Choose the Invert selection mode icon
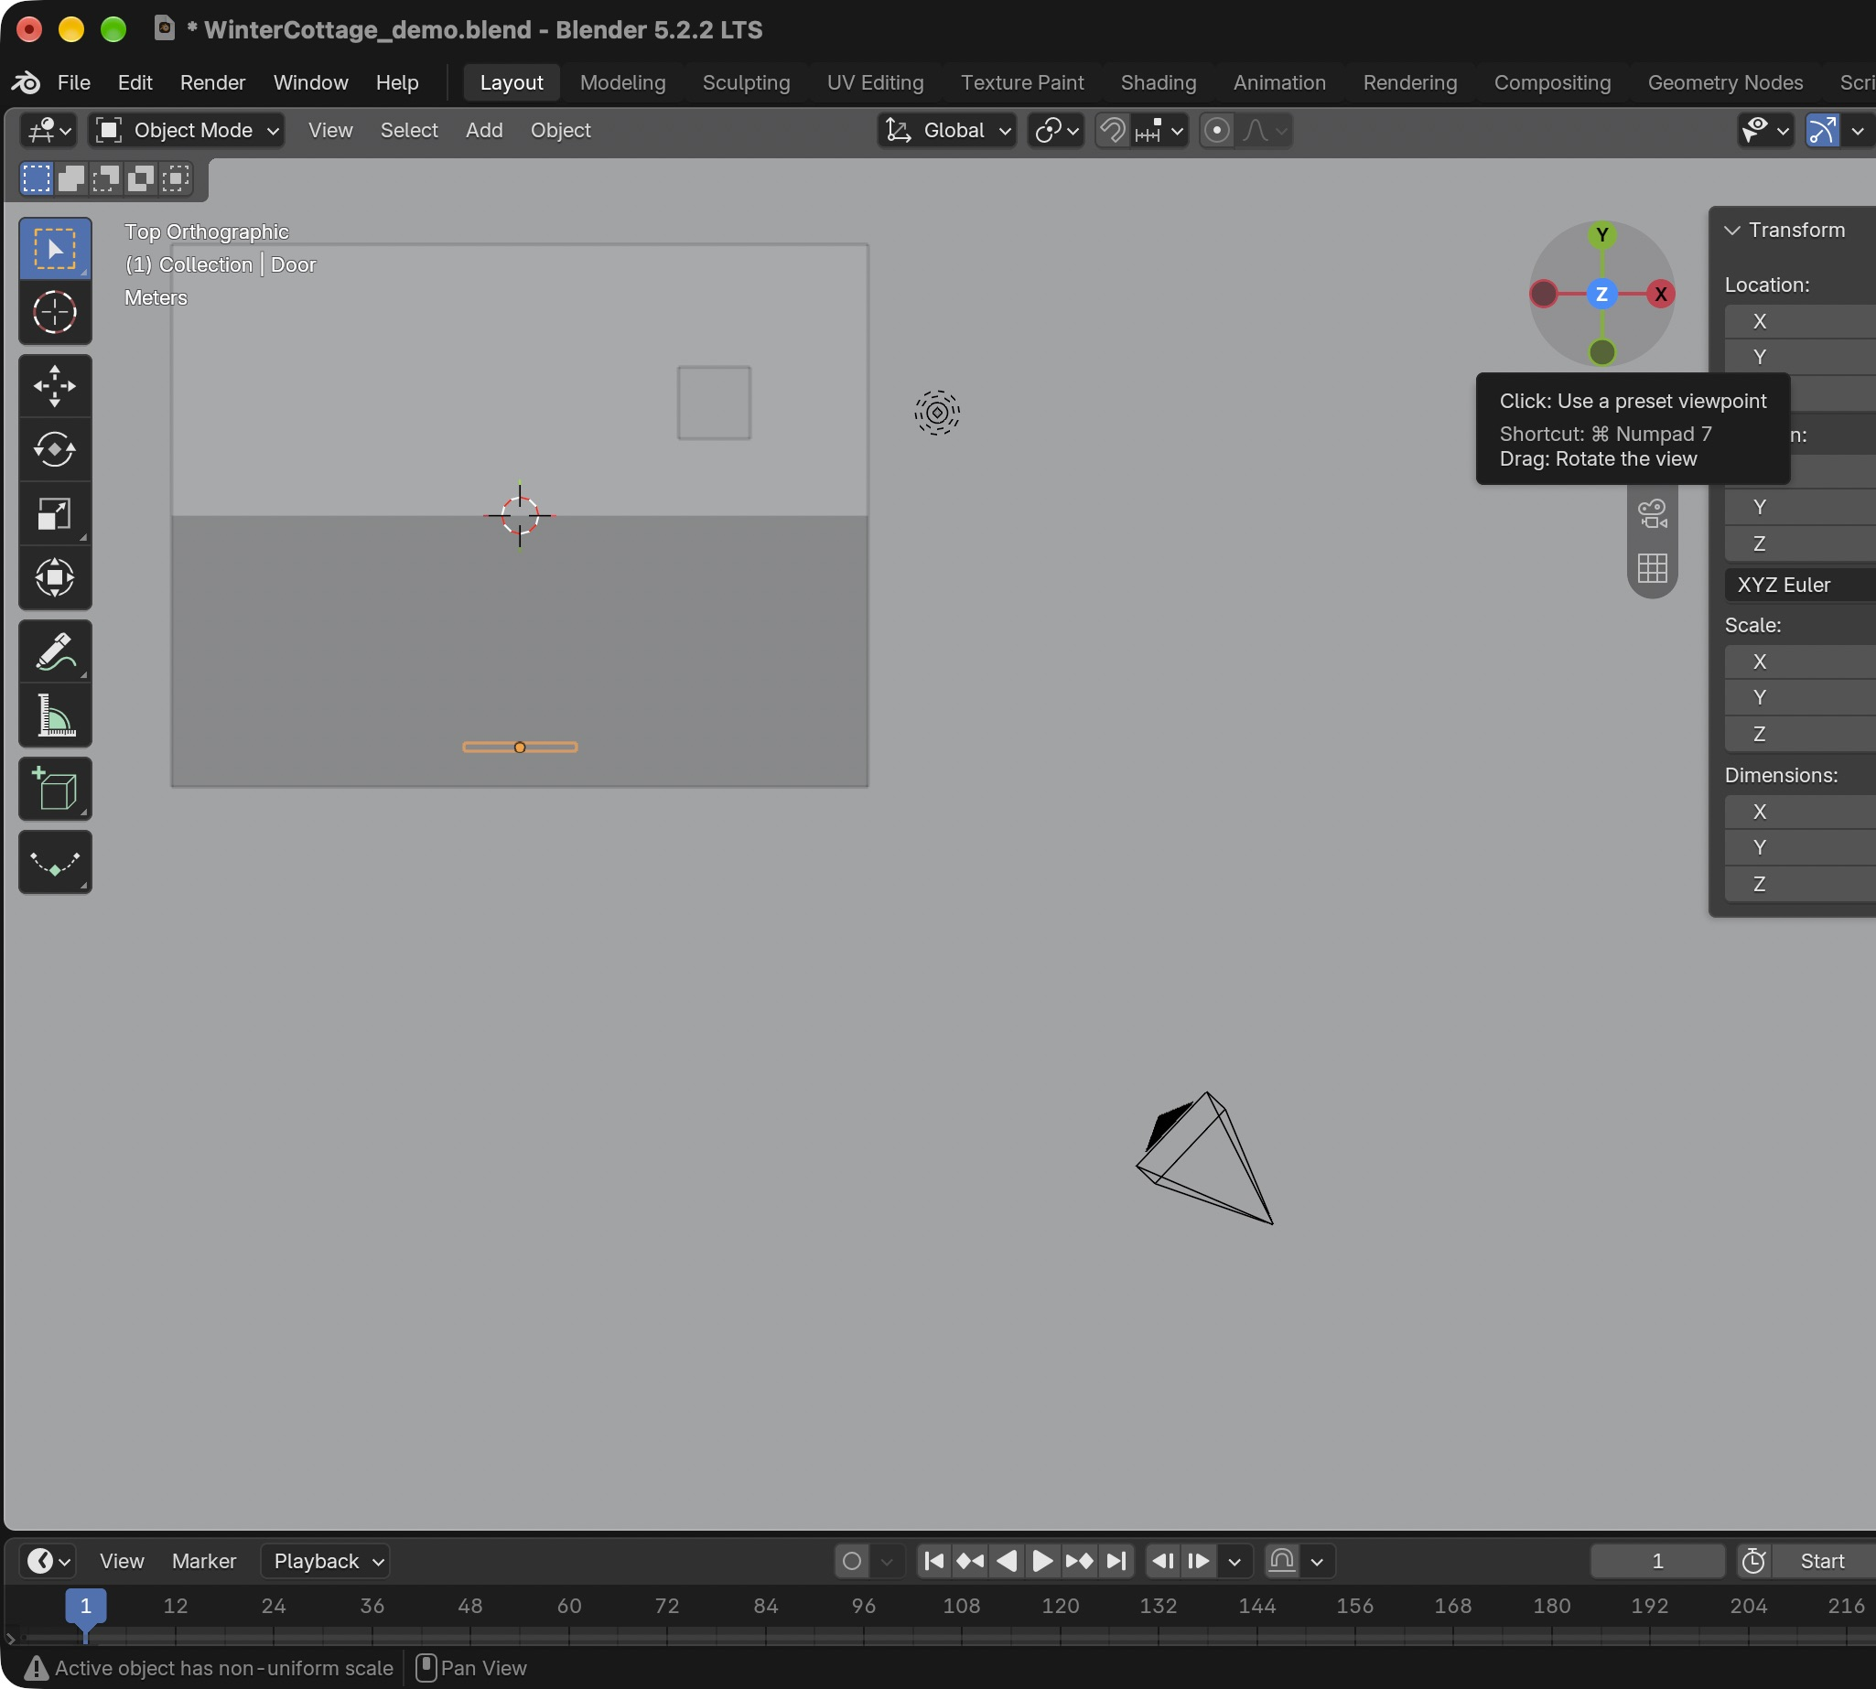 tap(140, 178)
